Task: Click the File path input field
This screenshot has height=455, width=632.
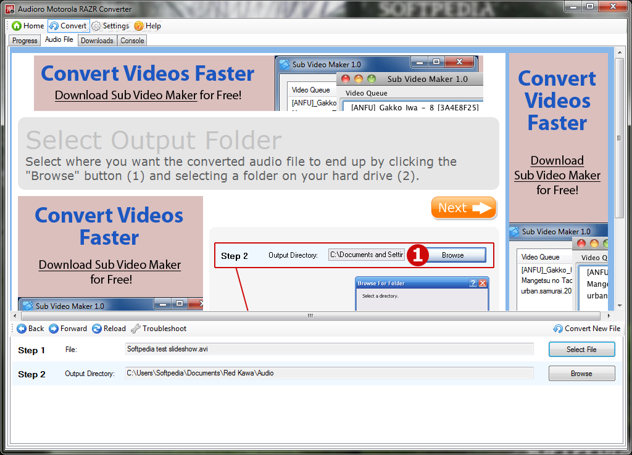Action: point(330,349)
